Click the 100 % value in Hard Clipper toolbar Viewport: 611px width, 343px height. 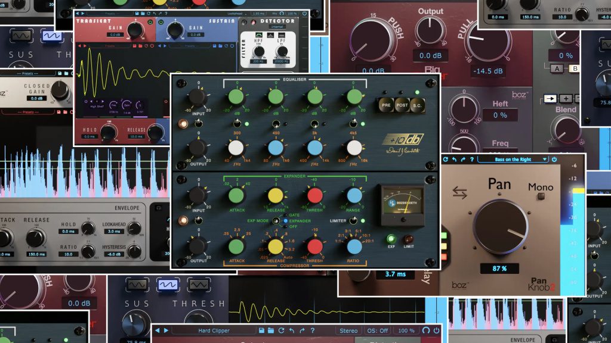point(406,330)
